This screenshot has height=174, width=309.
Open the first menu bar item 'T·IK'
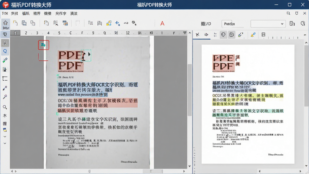tap(5, 13)
